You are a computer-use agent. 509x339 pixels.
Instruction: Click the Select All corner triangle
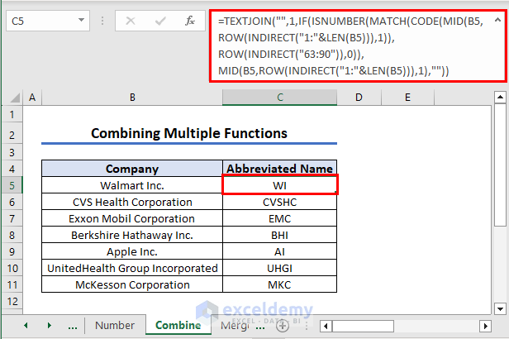tap(14, 98)
